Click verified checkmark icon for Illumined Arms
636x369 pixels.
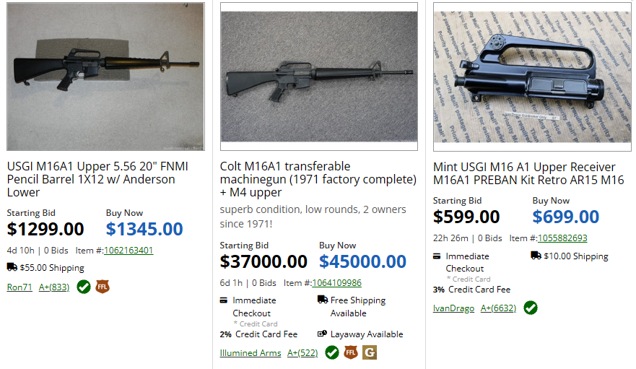332,352
